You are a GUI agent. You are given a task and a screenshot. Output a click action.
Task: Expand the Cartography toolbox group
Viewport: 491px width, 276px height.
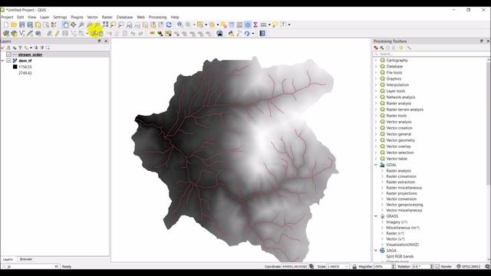click(x=376, y=60)
